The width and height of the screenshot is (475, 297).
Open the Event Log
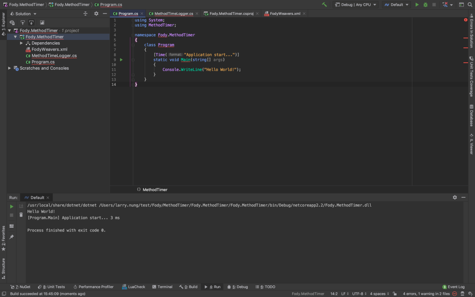[453, 287]
